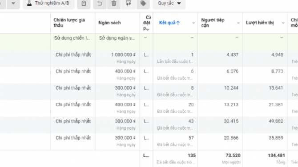Click the reach value 6.076
Image resolution: width=298 pixels, height=167 pixels.
click(232, 71)
